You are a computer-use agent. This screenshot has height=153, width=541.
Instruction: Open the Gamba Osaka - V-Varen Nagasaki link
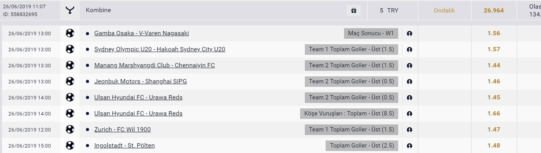coord(142,33)
